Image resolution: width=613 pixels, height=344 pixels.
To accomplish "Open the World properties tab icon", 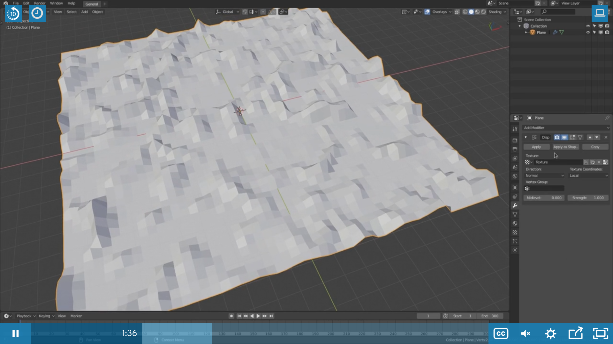I will (x=515, y=176).
